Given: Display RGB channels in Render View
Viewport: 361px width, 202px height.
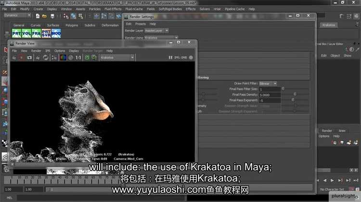Looking at the screenshot, I should (63, 58).
